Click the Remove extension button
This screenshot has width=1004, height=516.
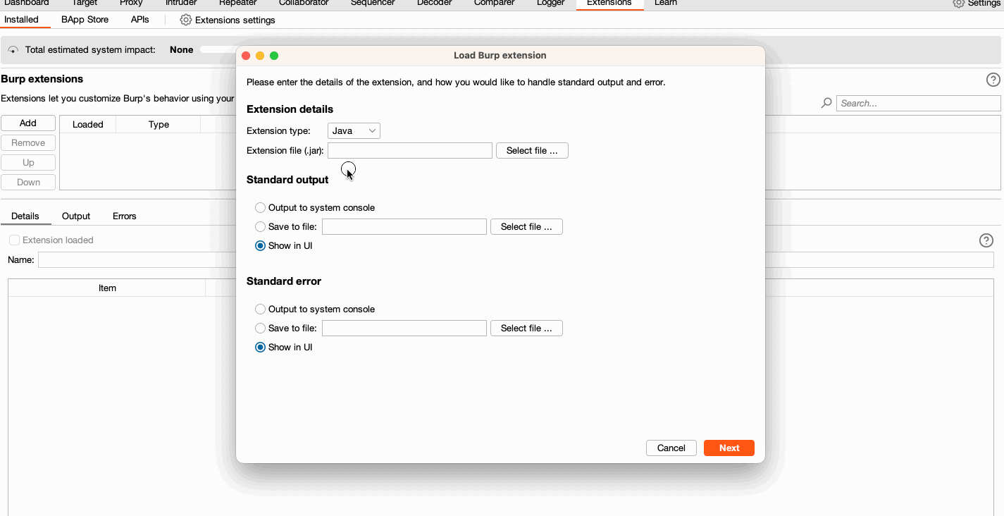coord(28,143)
